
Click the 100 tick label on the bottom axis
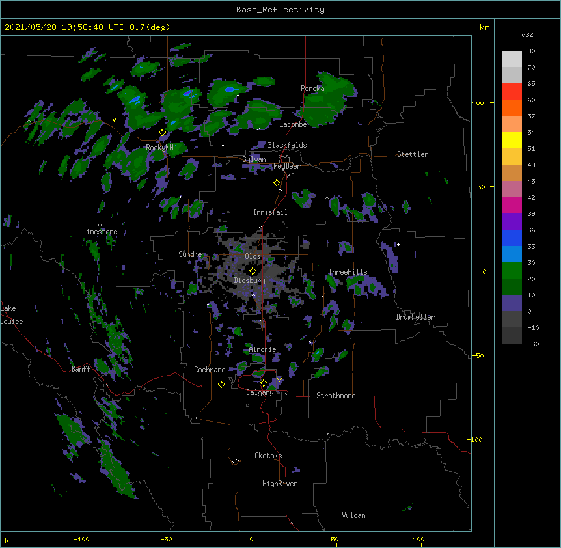point(418,539)
